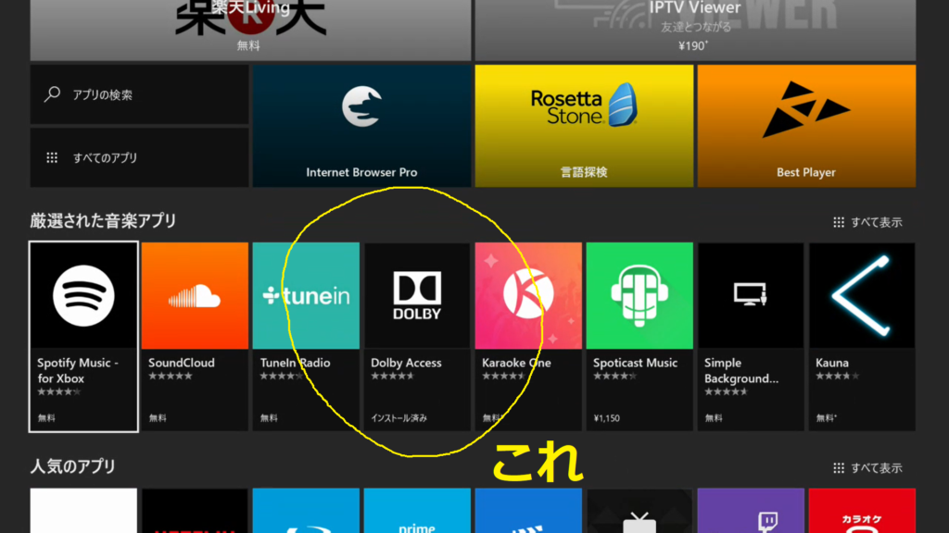Click すべて表示 next to 厳選された音楽アプリ
The height and width of the screenshot is (533, 949).
coord(867,222)
